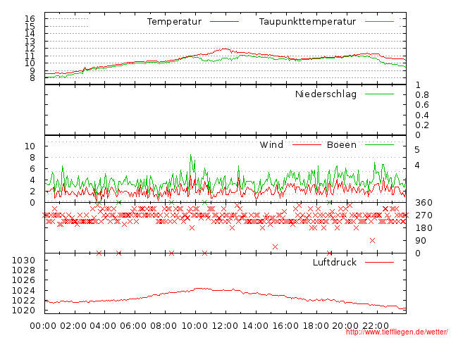
Task: Click the 15 temperature axis value
Action: pyautogui.click(x=30, y=27)
